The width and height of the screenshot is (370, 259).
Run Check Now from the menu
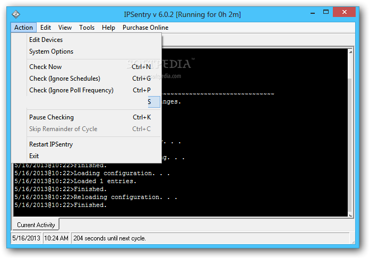[87, 67]
